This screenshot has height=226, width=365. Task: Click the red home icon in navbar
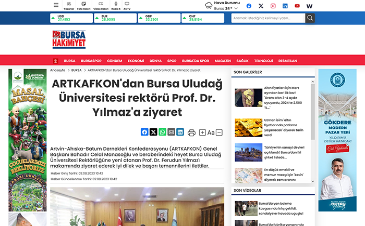55,61
